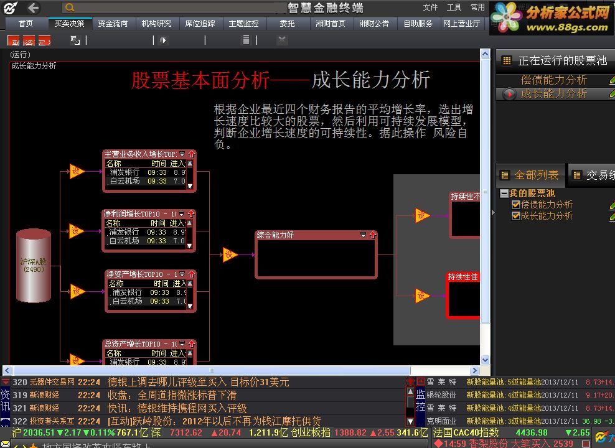This screenshot has height=448, width=615.
Task: Open 湘财公告 tab
Action: tap(374, 24)
